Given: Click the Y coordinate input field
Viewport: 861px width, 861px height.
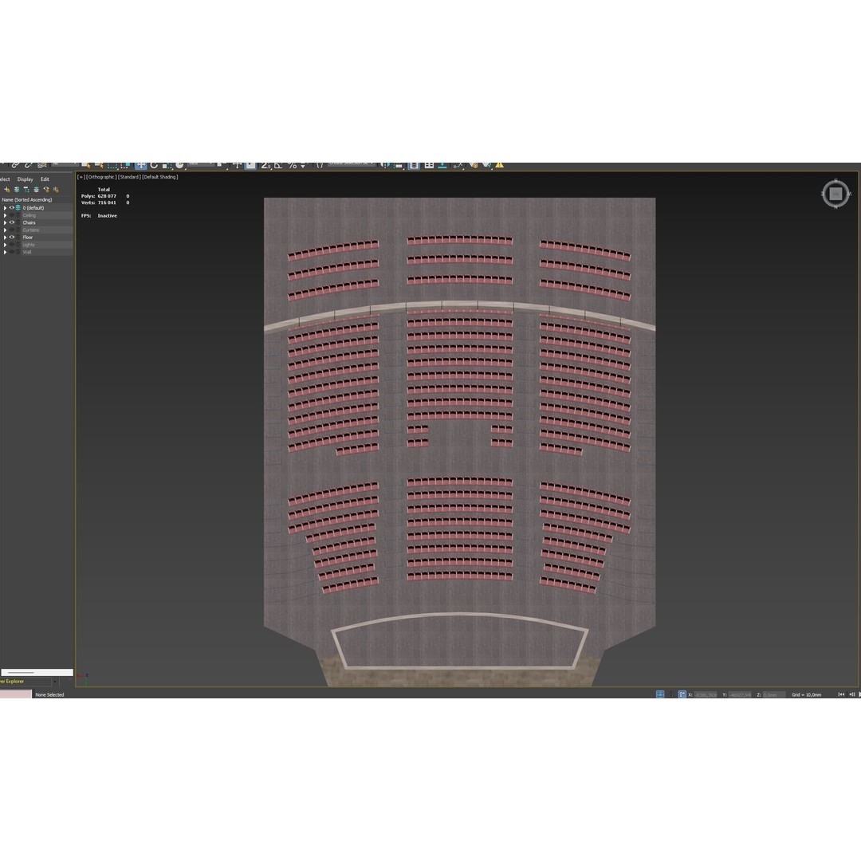Looking at the screenshot, I should 740,694.
